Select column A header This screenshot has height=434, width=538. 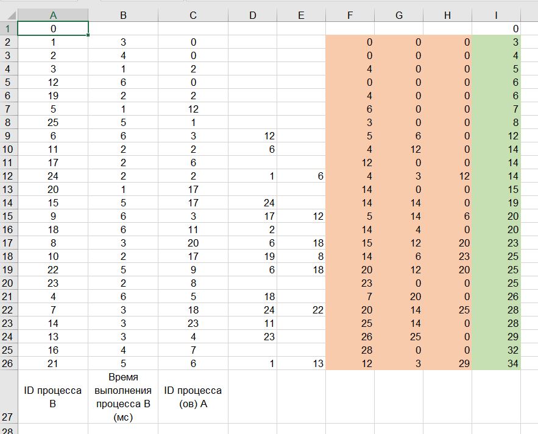(53, 15)
